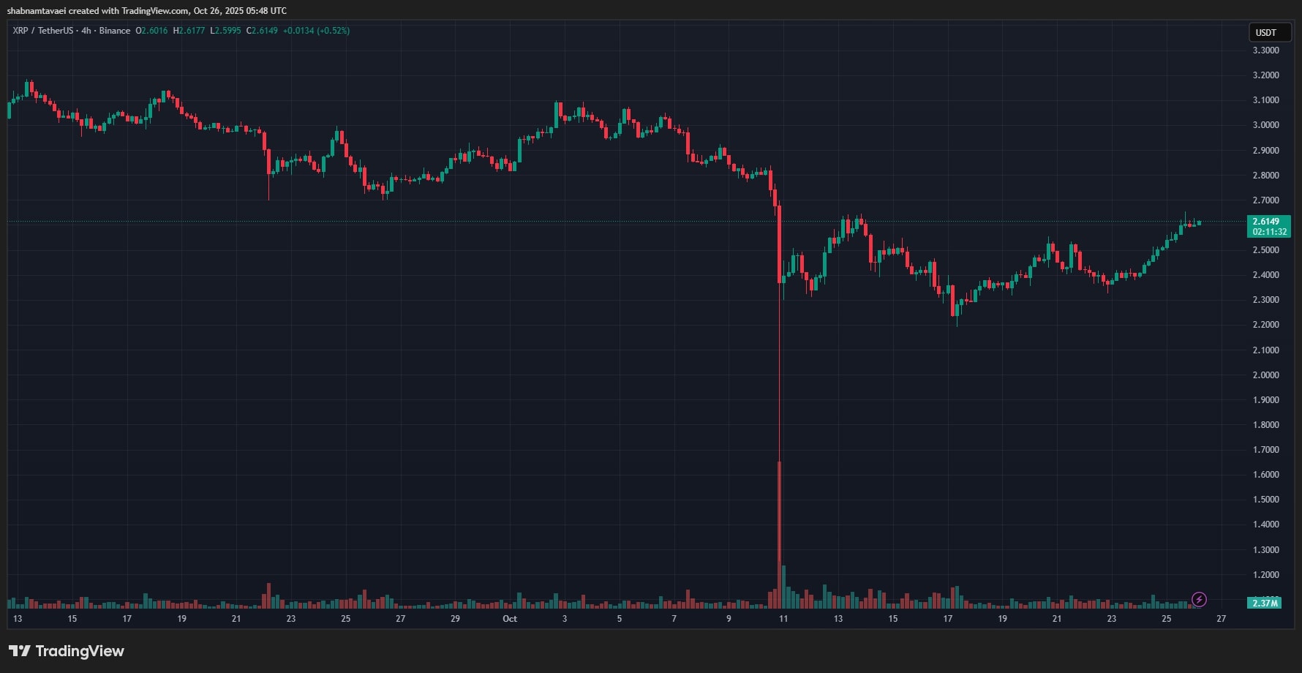Click date 11 on the time axis

tap(783, 619)
